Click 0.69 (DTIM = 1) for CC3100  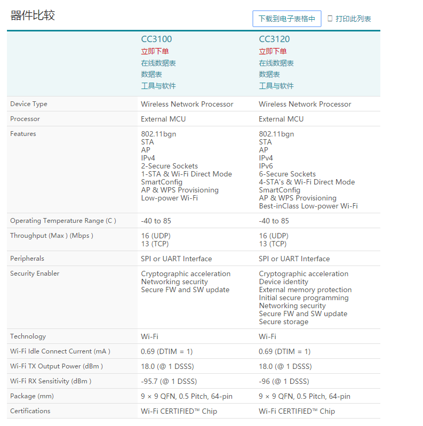click(x=166, y=351)
